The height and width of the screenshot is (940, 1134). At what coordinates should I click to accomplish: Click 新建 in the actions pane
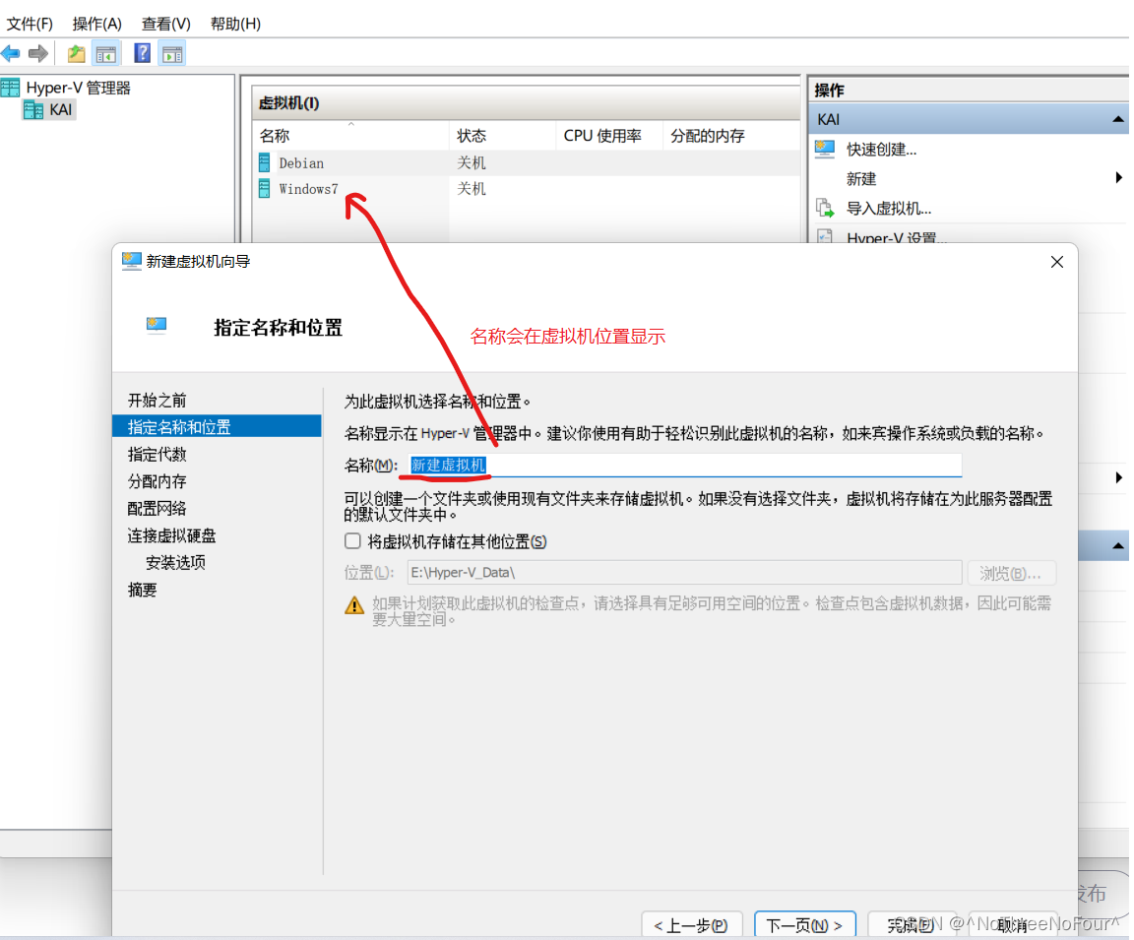[x=861, y=179]
